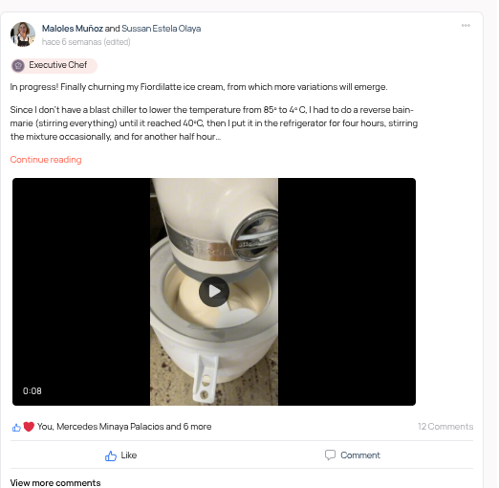499x488 pixels.
Task: Open Maloles Muñoz's profile name link
Action: 73,29
